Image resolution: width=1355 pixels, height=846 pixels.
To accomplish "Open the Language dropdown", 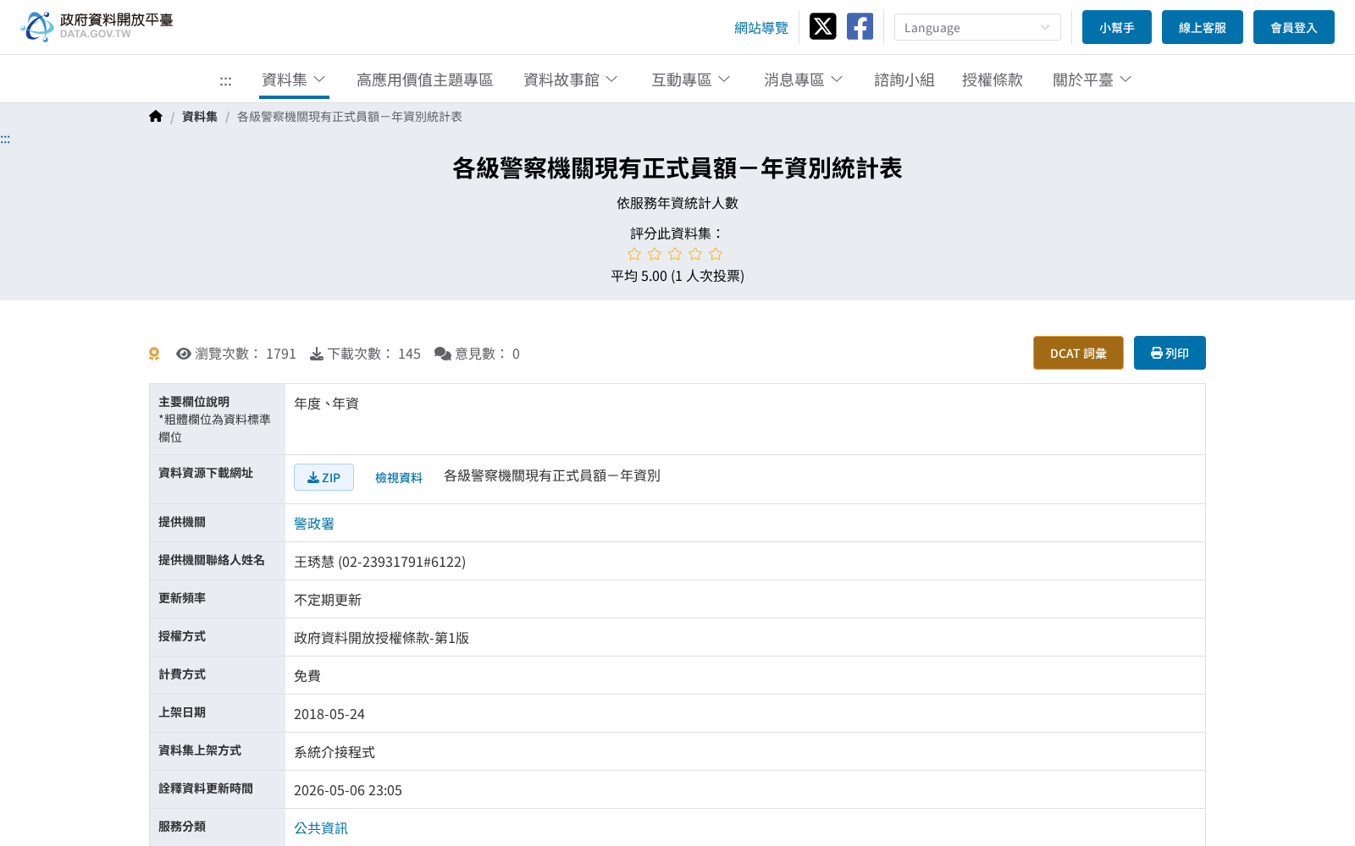I will 977,27.
